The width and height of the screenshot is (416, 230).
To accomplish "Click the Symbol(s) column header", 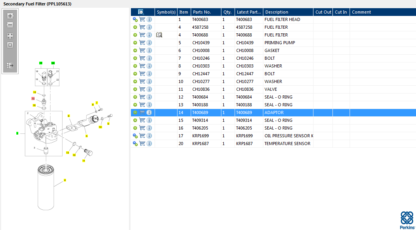I will pos(166,12).
